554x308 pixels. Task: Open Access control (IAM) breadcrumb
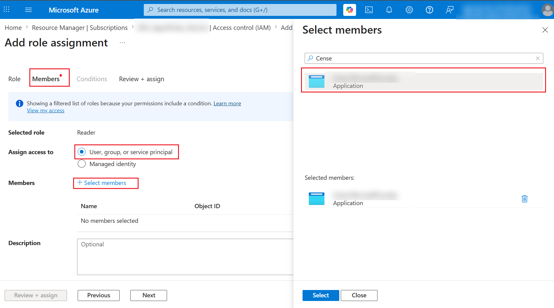(242, 28)
